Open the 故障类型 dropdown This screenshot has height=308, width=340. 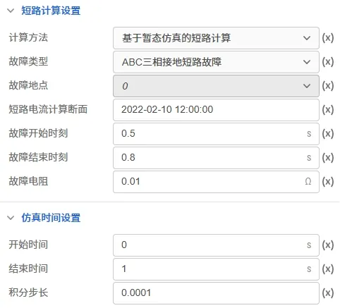[x=216, y=62]
